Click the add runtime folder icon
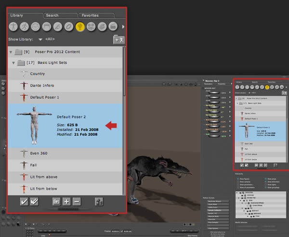This screenshot has width=289, height=237. (x=119, y=39)
